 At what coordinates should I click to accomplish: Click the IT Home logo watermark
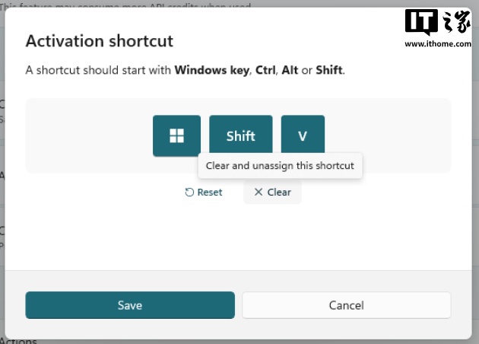pyautogui.click(x=437, y=23)
